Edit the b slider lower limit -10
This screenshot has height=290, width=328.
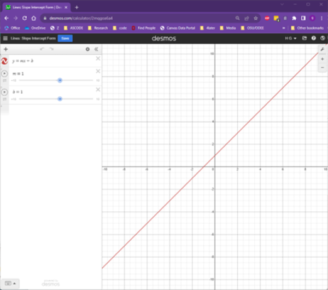pos(14,99)
